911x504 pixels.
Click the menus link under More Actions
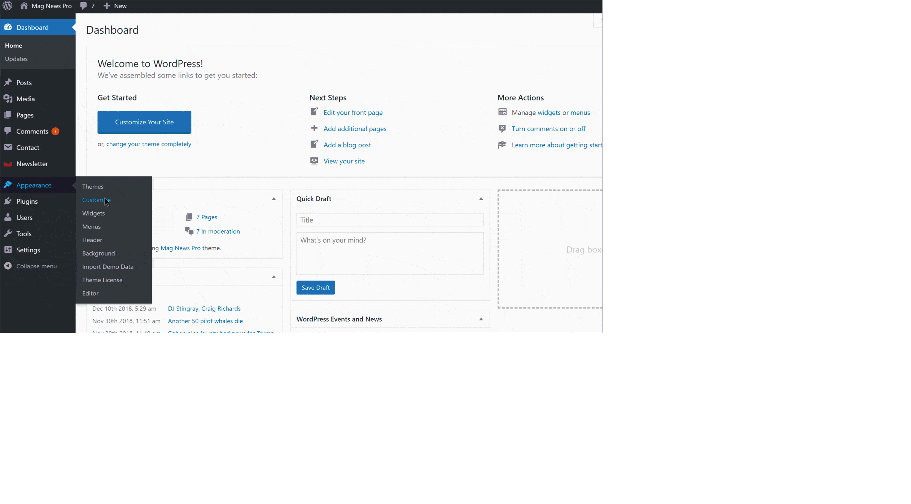(580, 112)
